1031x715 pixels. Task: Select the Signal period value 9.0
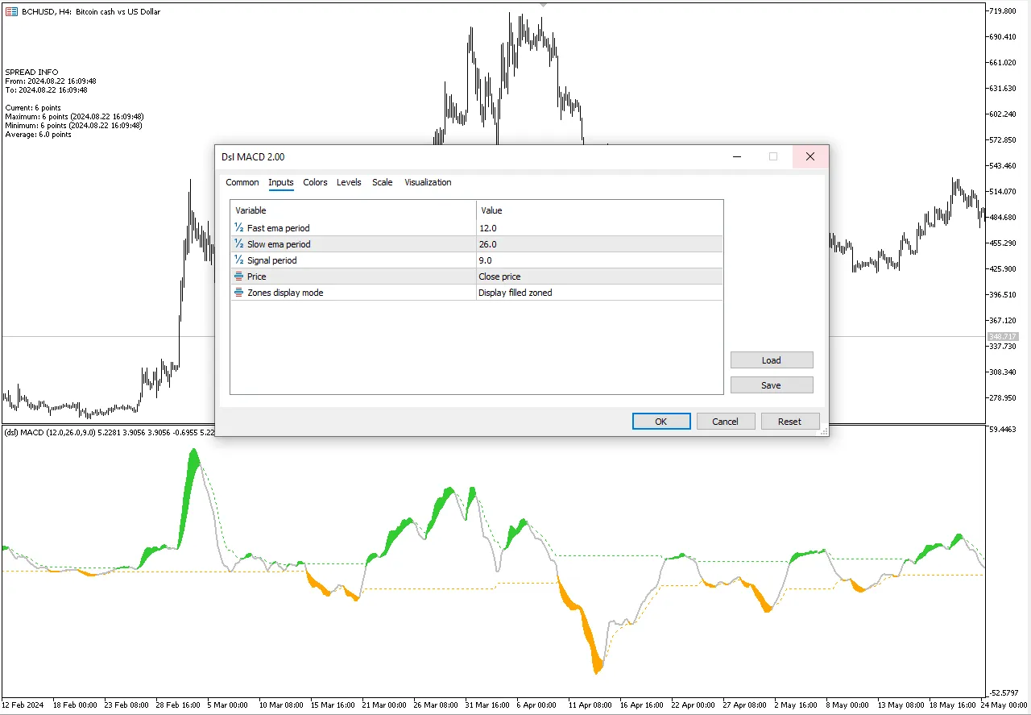[x=599, y=260]
